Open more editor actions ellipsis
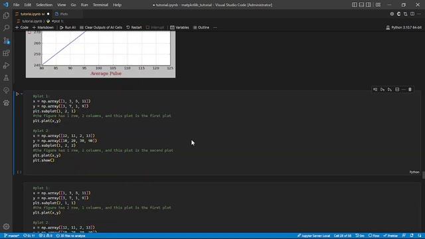The height and width of the screenshot is (239, 425). click(419, 14)
